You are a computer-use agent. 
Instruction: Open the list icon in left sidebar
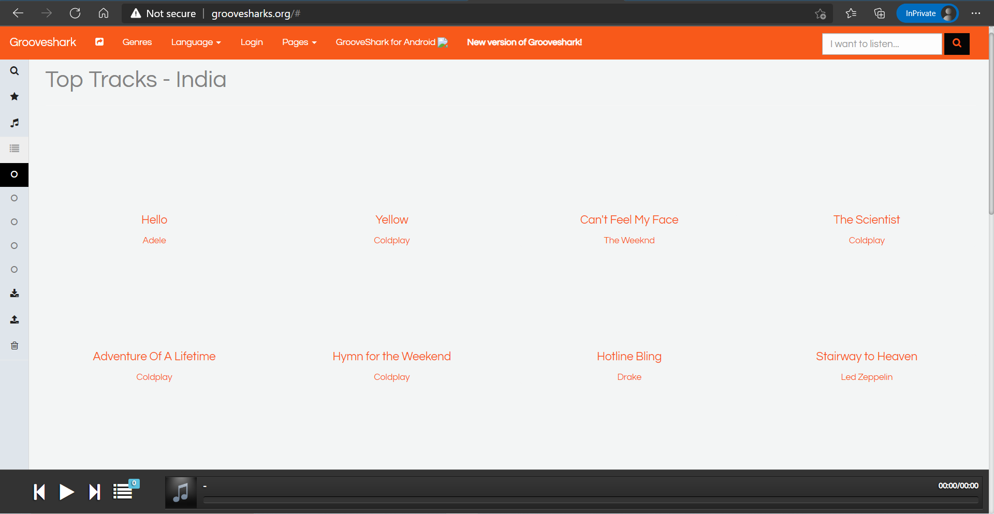[x=14, y=149]
